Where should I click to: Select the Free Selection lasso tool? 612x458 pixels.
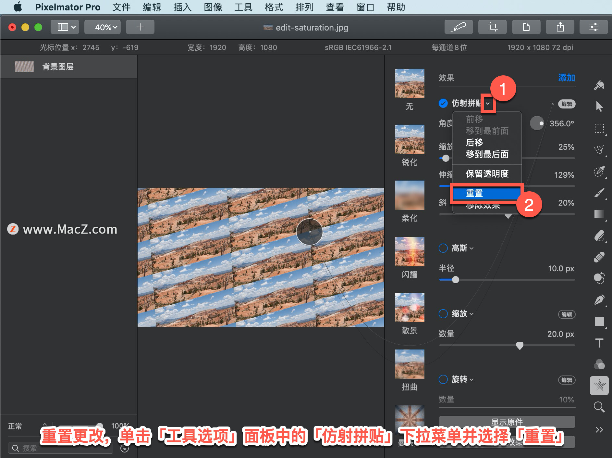coord(599,150)
